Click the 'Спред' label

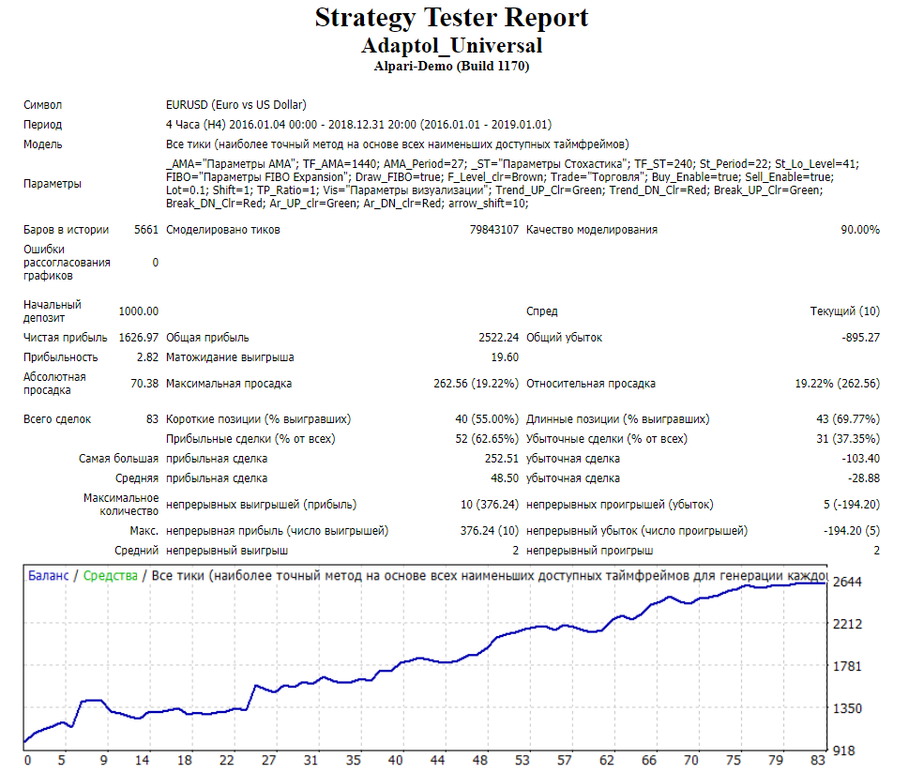coord(541,311)
